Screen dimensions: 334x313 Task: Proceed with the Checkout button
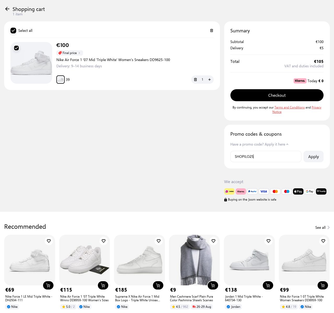(x=277, y=95)
